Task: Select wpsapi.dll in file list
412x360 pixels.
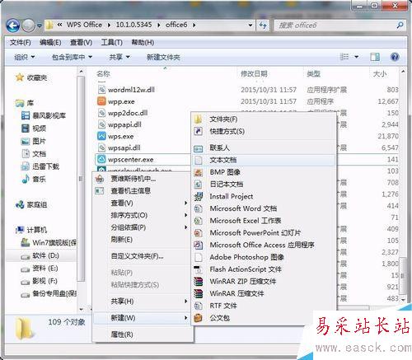Action: tap(124, 147)
